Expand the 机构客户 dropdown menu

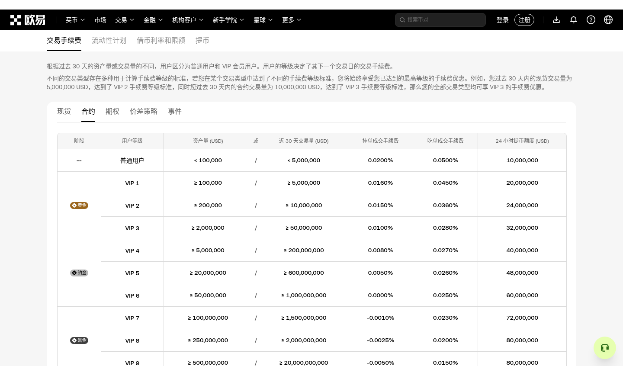tap(188, 20)
